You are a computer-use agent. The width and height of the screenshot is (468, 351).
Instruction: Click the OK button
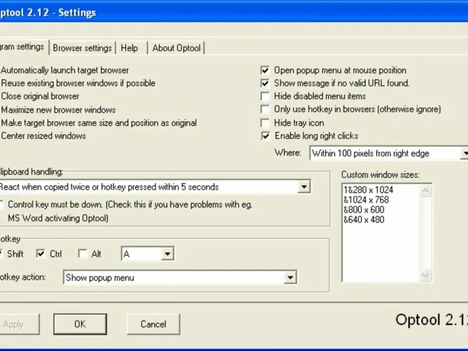point(80,324)
